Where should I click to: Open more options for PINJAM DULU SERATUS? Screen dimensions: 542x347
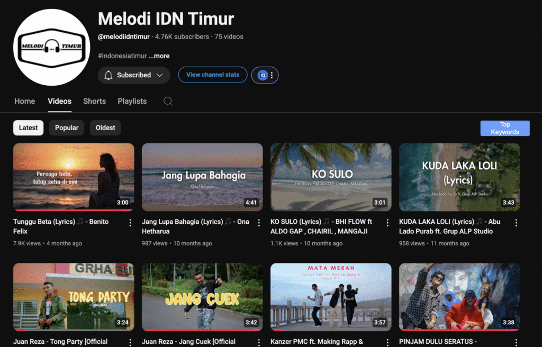click(x=516, y=343)
